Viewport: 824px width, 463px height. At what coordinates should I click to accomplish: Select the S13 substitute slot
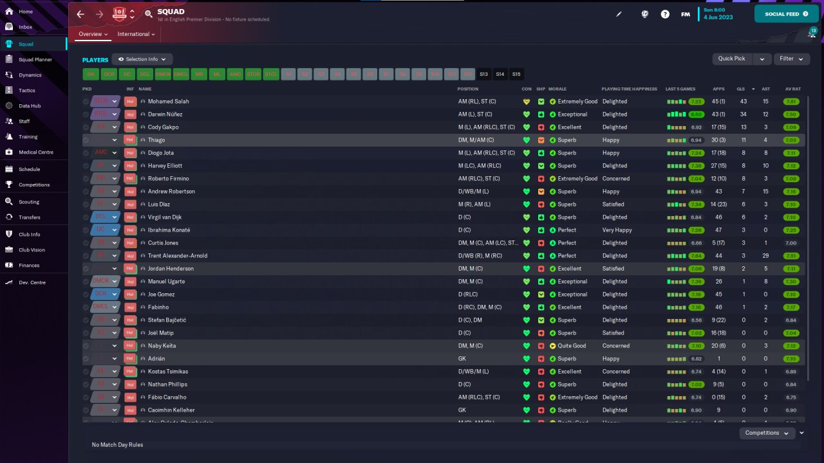tap(484, 74)
